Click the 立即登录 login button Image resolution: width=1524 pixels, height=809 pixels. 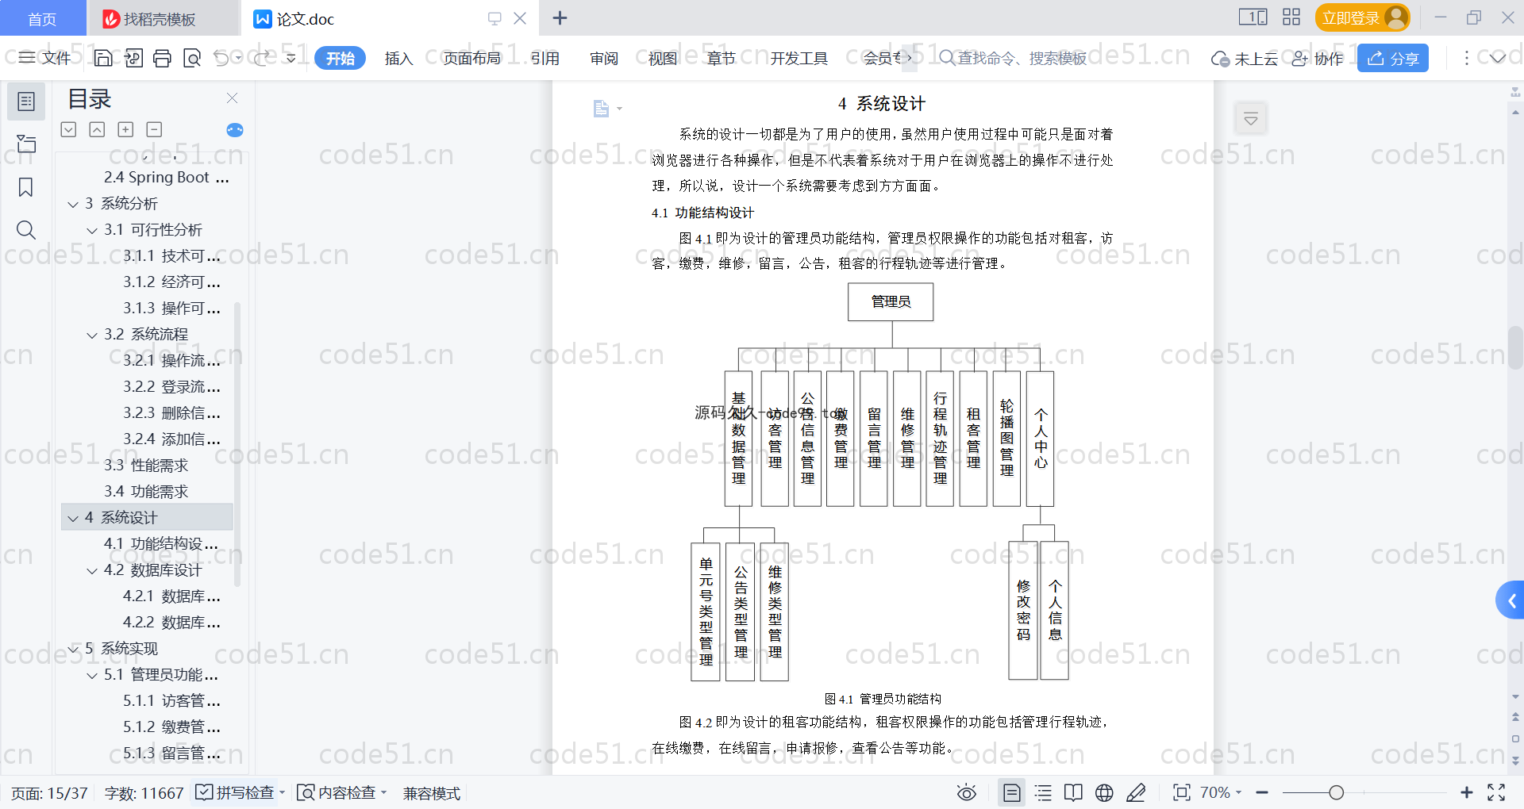(x=1362, y=17)
